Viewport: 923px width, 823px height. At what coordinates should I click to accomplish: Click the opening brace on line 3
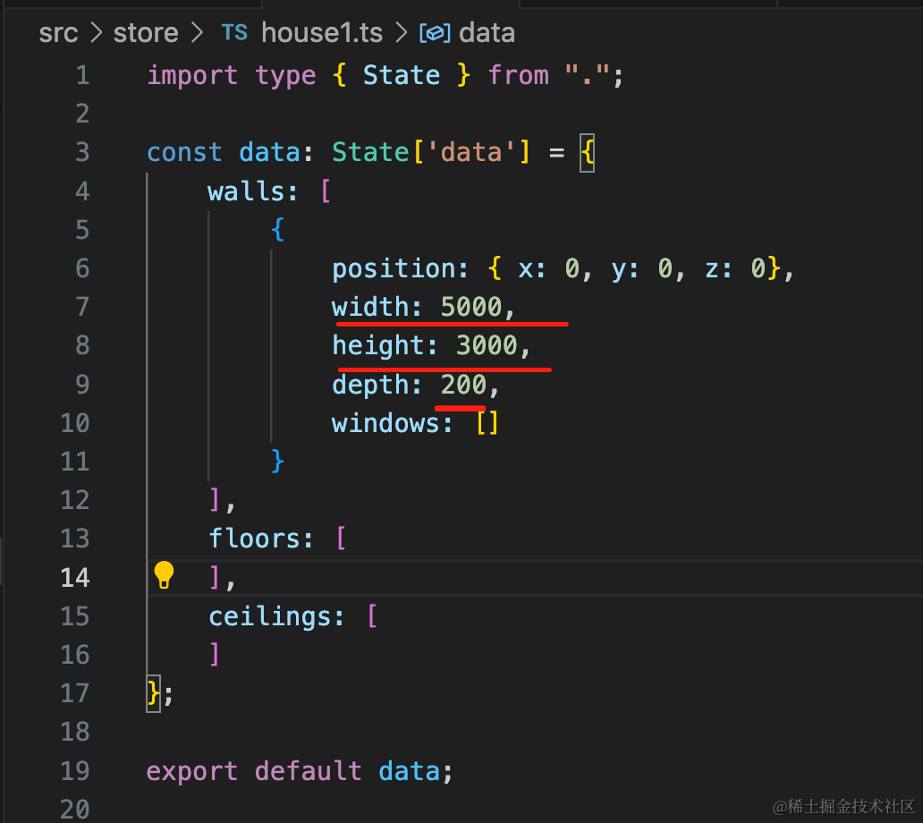pyautogui.click(x=587, y=153)
